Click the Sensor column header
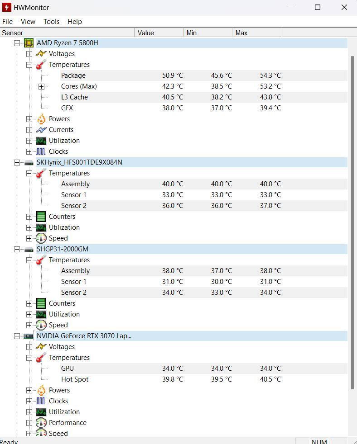 point(67,33)
